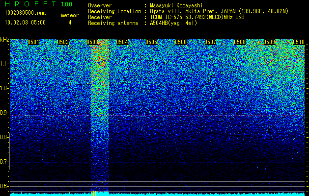
Task: Click the HROFFT 1.0.0 title text
Action: click(38, 4)
